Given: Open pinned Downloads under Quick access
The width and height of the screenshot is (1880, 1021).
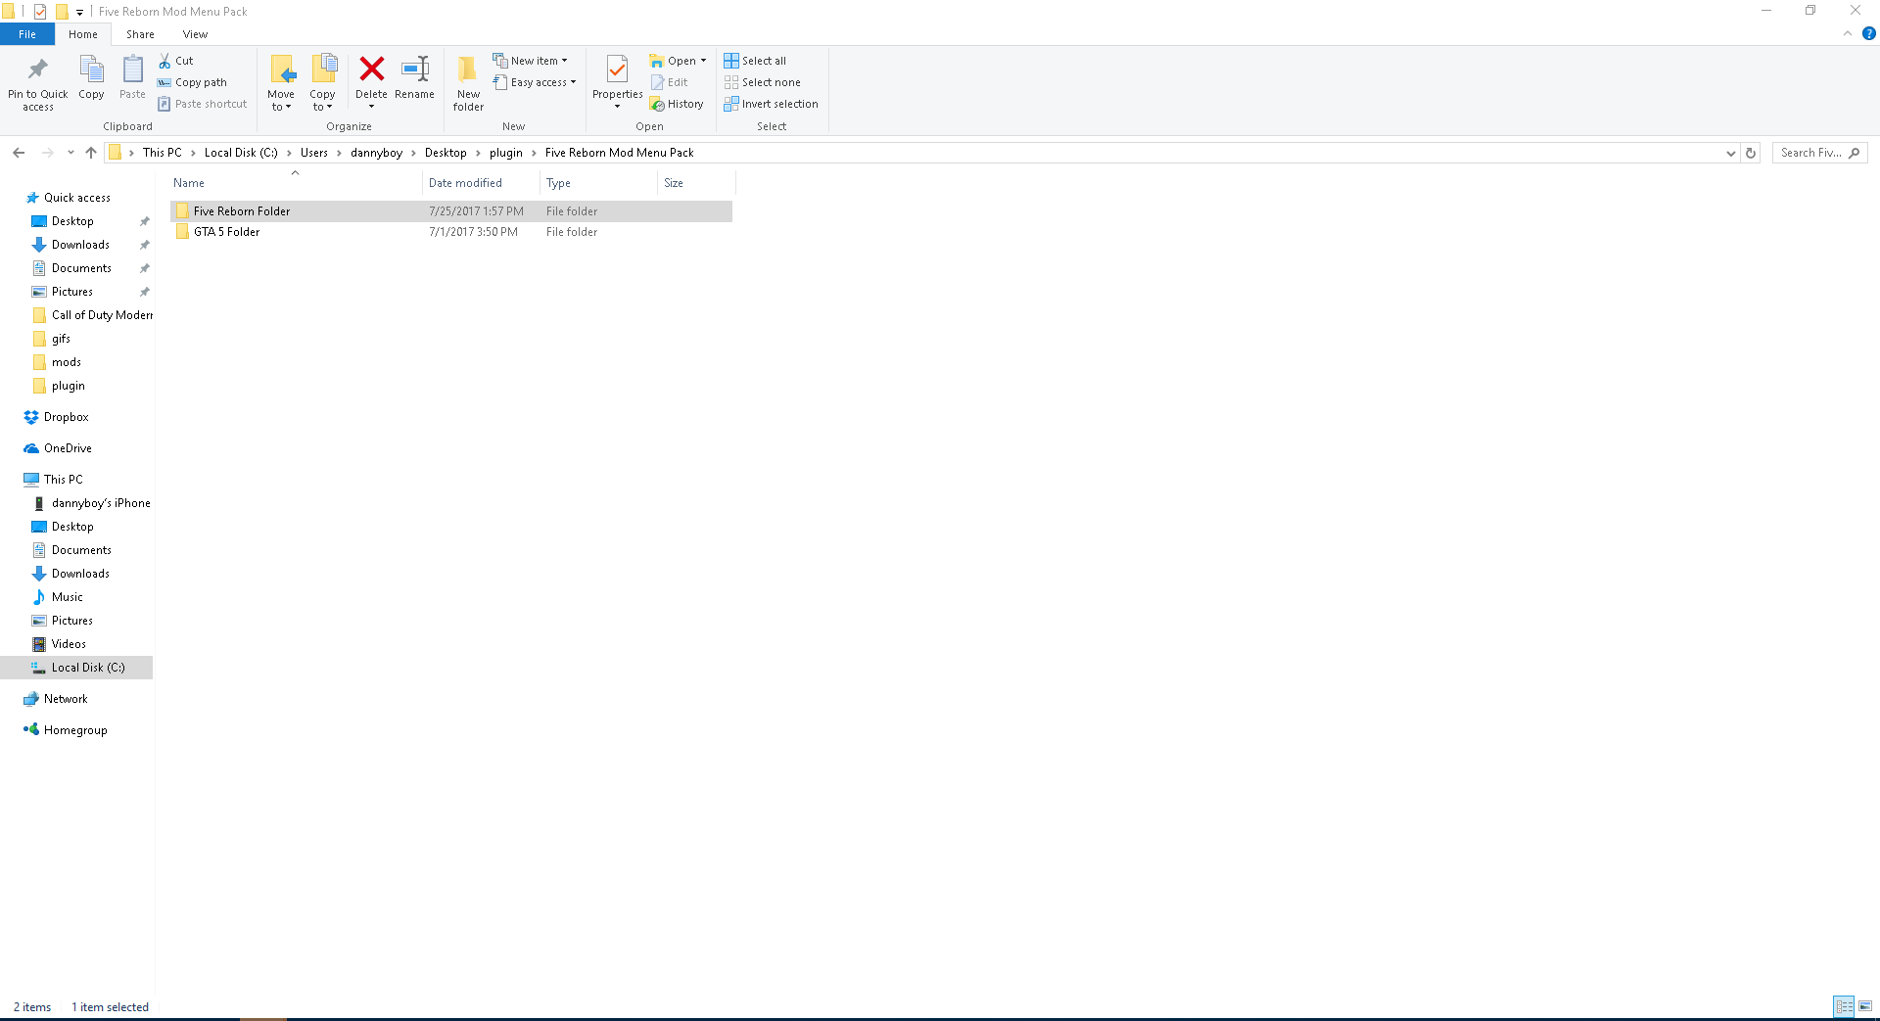Looking at the screenshot, I should (80, 245).
